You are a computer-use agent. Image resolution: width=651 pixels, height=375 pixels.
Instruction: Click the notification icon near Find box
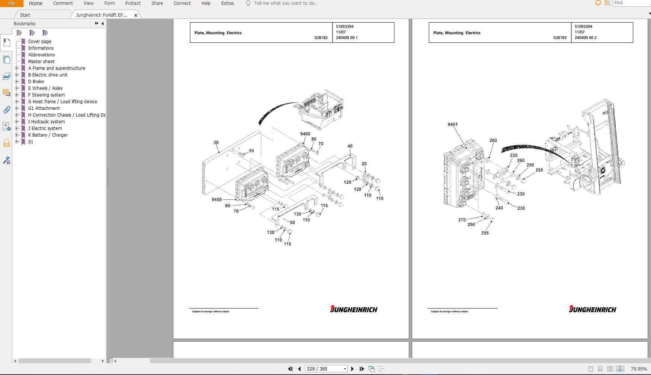598,3
